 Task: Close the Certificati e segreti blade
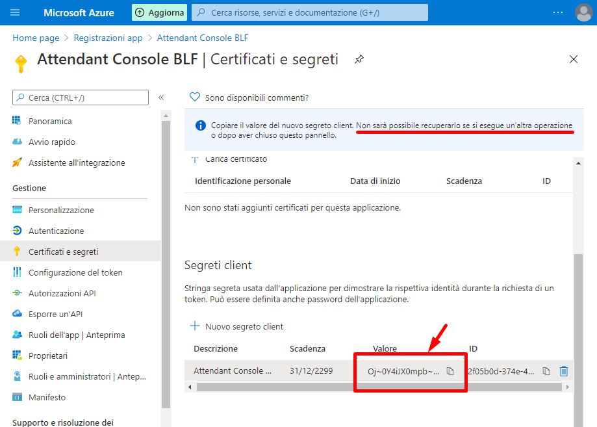pos(574,59)
